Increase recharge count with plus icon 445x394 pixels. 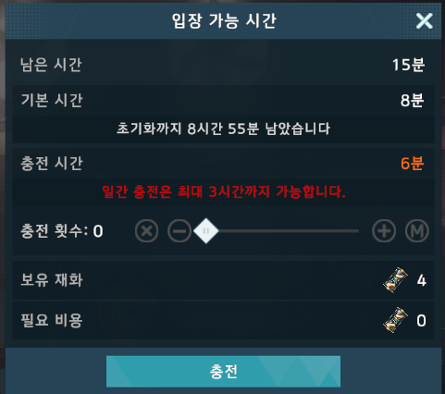pyautogui.click(x=384, y=231)
